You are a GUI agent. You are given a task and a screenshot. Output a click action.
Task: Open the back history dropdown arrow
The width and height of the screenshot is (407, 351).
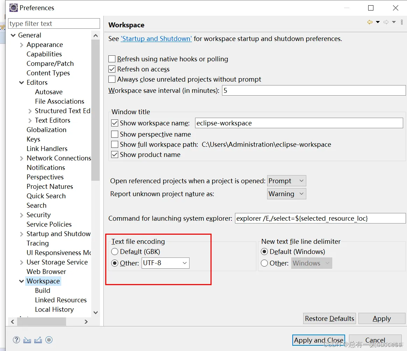378,22
